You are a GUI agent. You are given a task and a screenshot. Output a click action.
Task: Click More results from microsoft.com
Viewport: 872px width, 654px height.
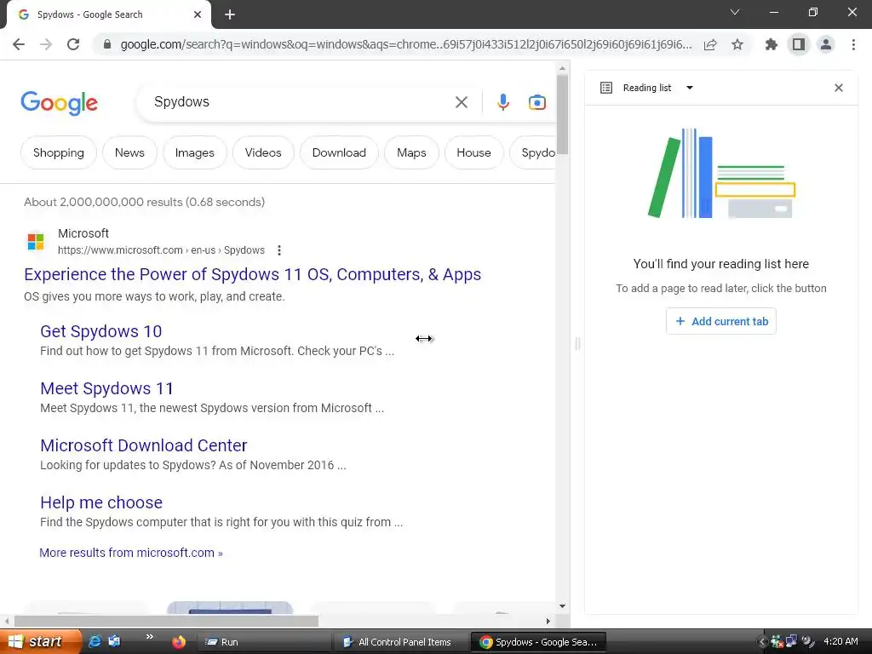coord(130,553)
